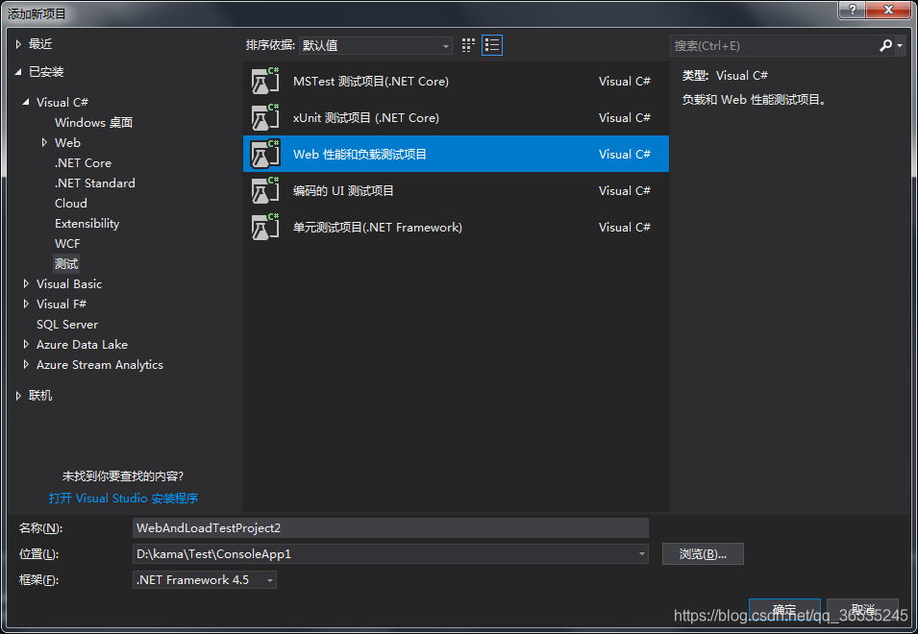Screen dimensions: 918x634
Task: Expand the 最近 node
Action: (x=18, y=44)
